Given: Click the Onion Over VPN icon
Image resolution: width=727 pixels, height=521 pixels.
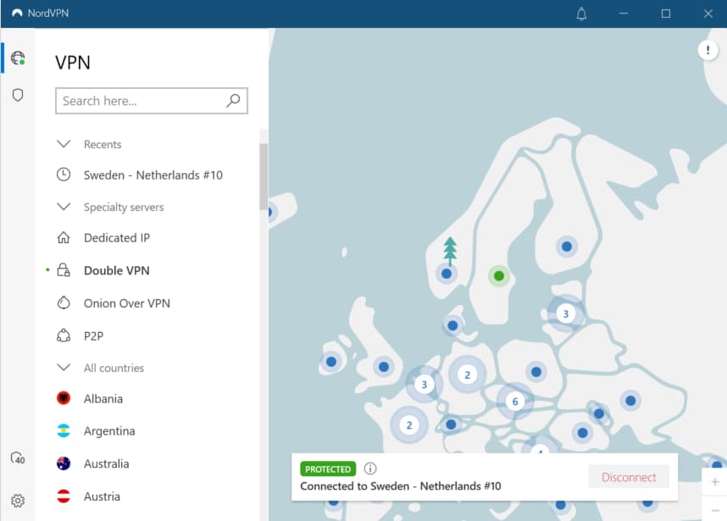Looking at the screenshot, I should 64,302.
